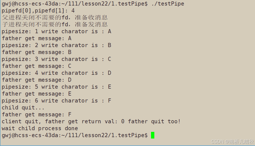Click the line 'pipesize: 3 write charator is : C'
The height and width of the screenshot is (146, 255).
click(x=56, y=59)
